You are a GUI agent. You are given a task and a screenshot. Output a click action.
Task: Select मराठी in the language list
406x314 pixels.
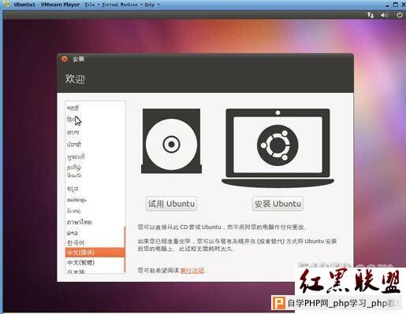95,108
